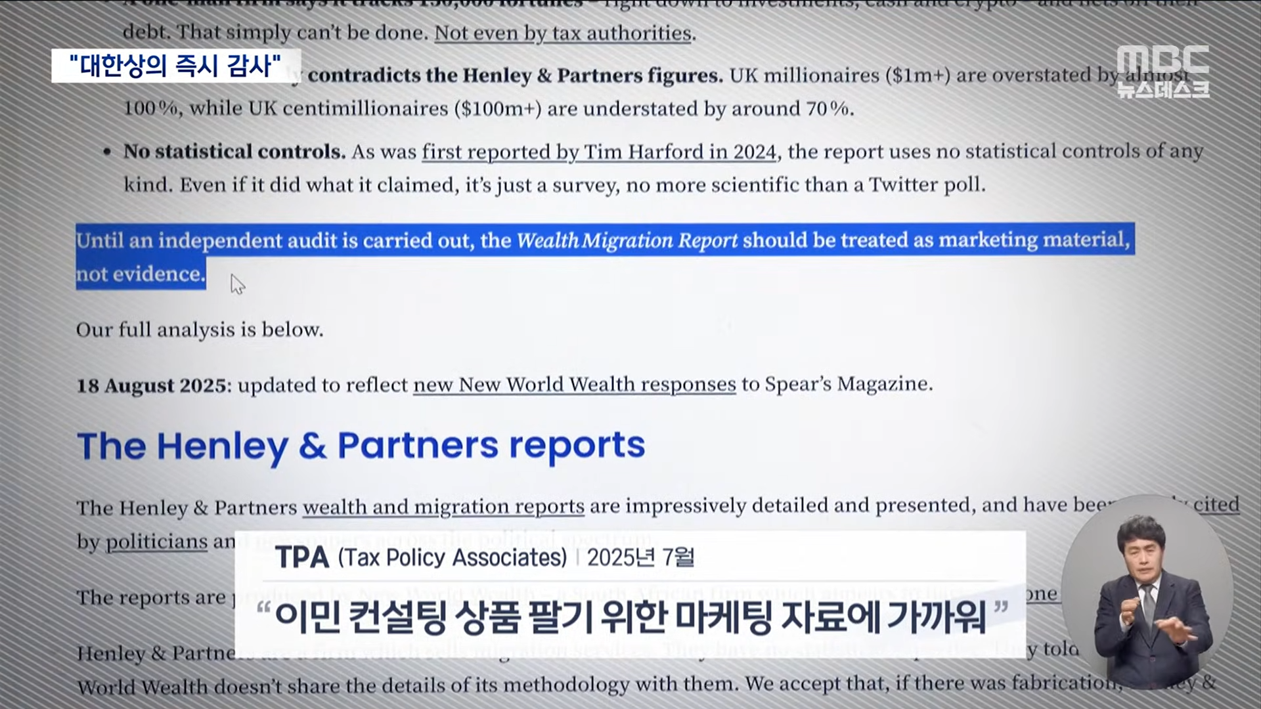
Task: Click the italic "Wealth Migration Report" text
Action: coord(627,240)
